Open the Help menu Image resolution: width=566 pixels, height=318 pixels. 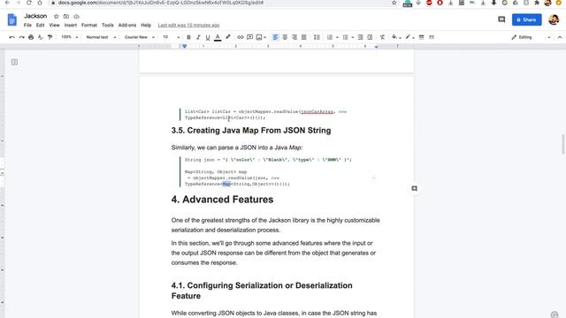point(146,26)
